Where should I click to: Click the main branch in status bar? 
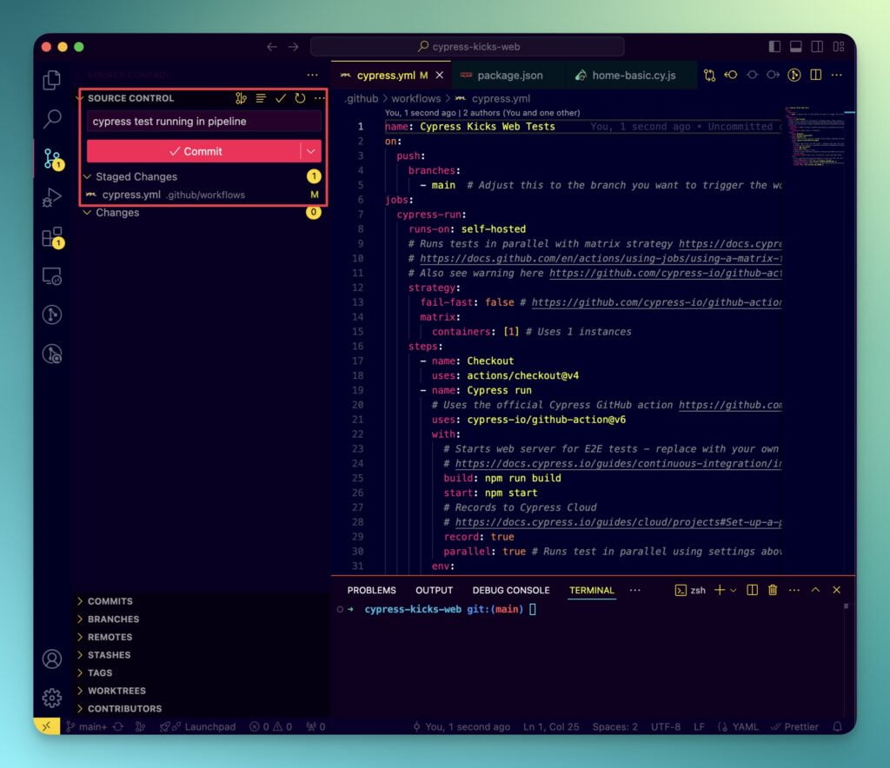(x=87, y=726)
